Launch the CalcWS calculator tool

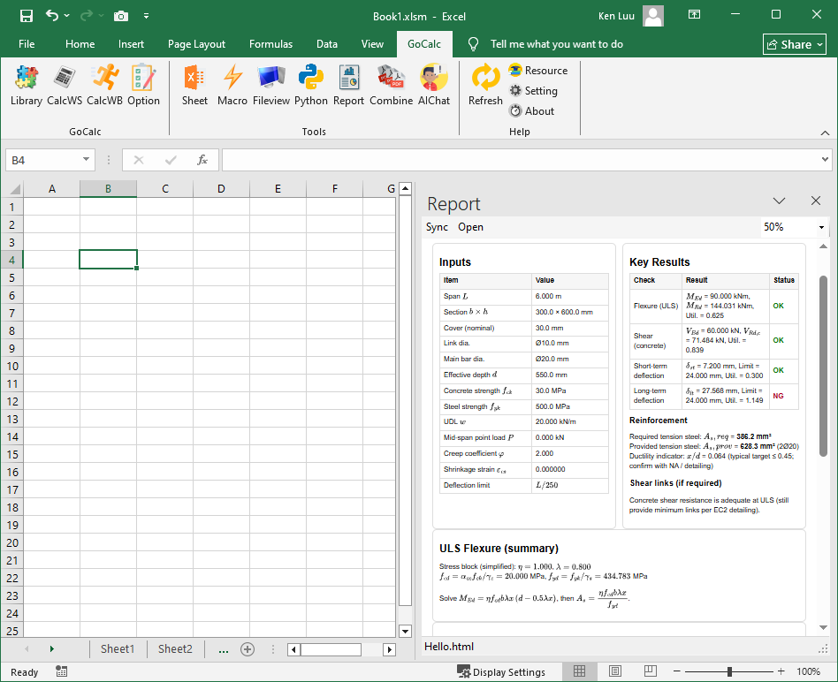65,86
